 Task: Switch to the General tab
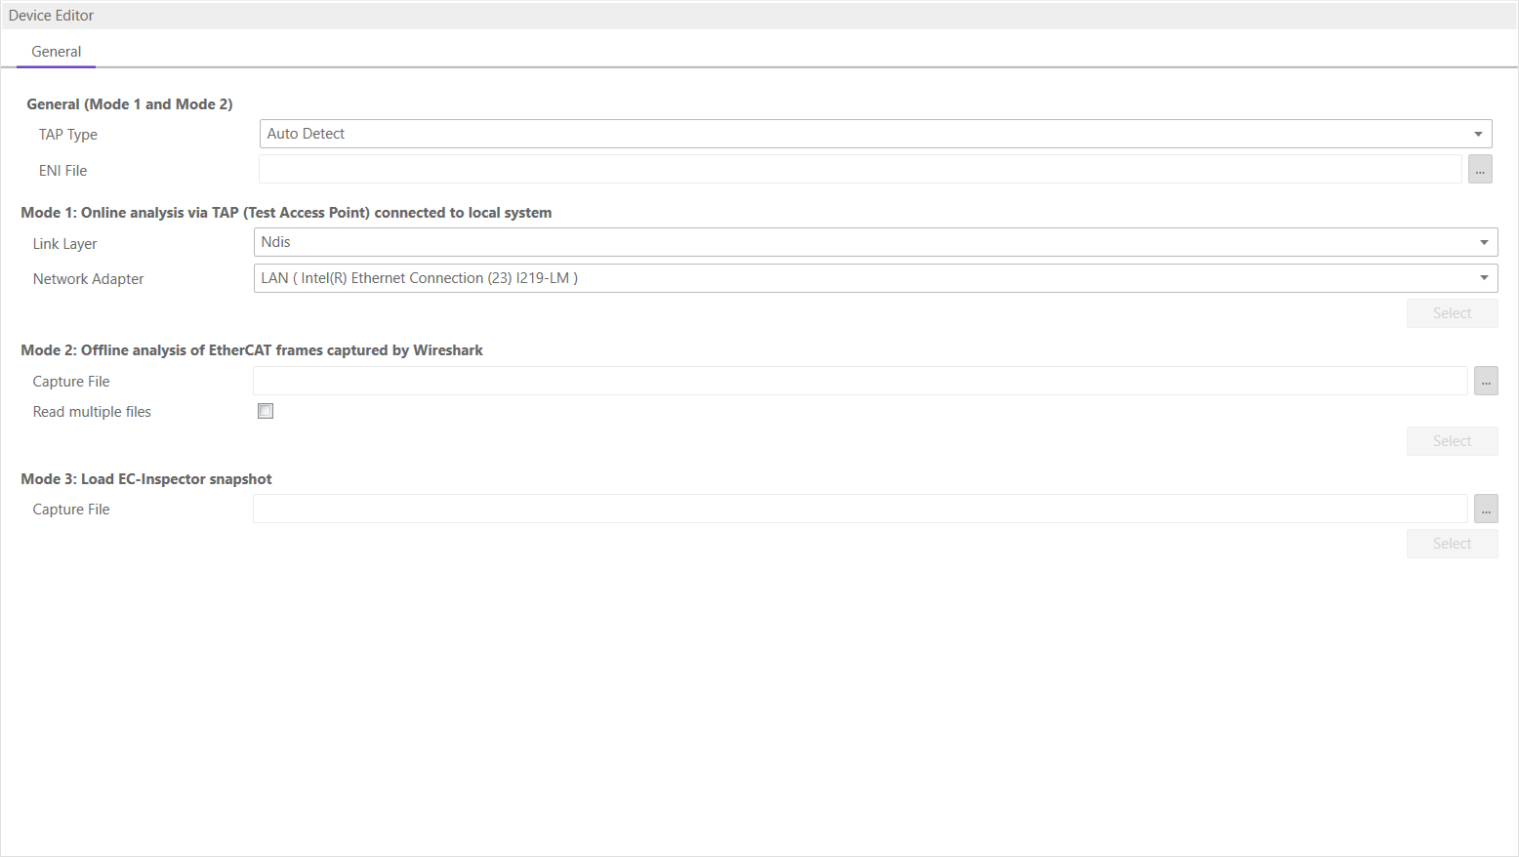pos(57,52)
